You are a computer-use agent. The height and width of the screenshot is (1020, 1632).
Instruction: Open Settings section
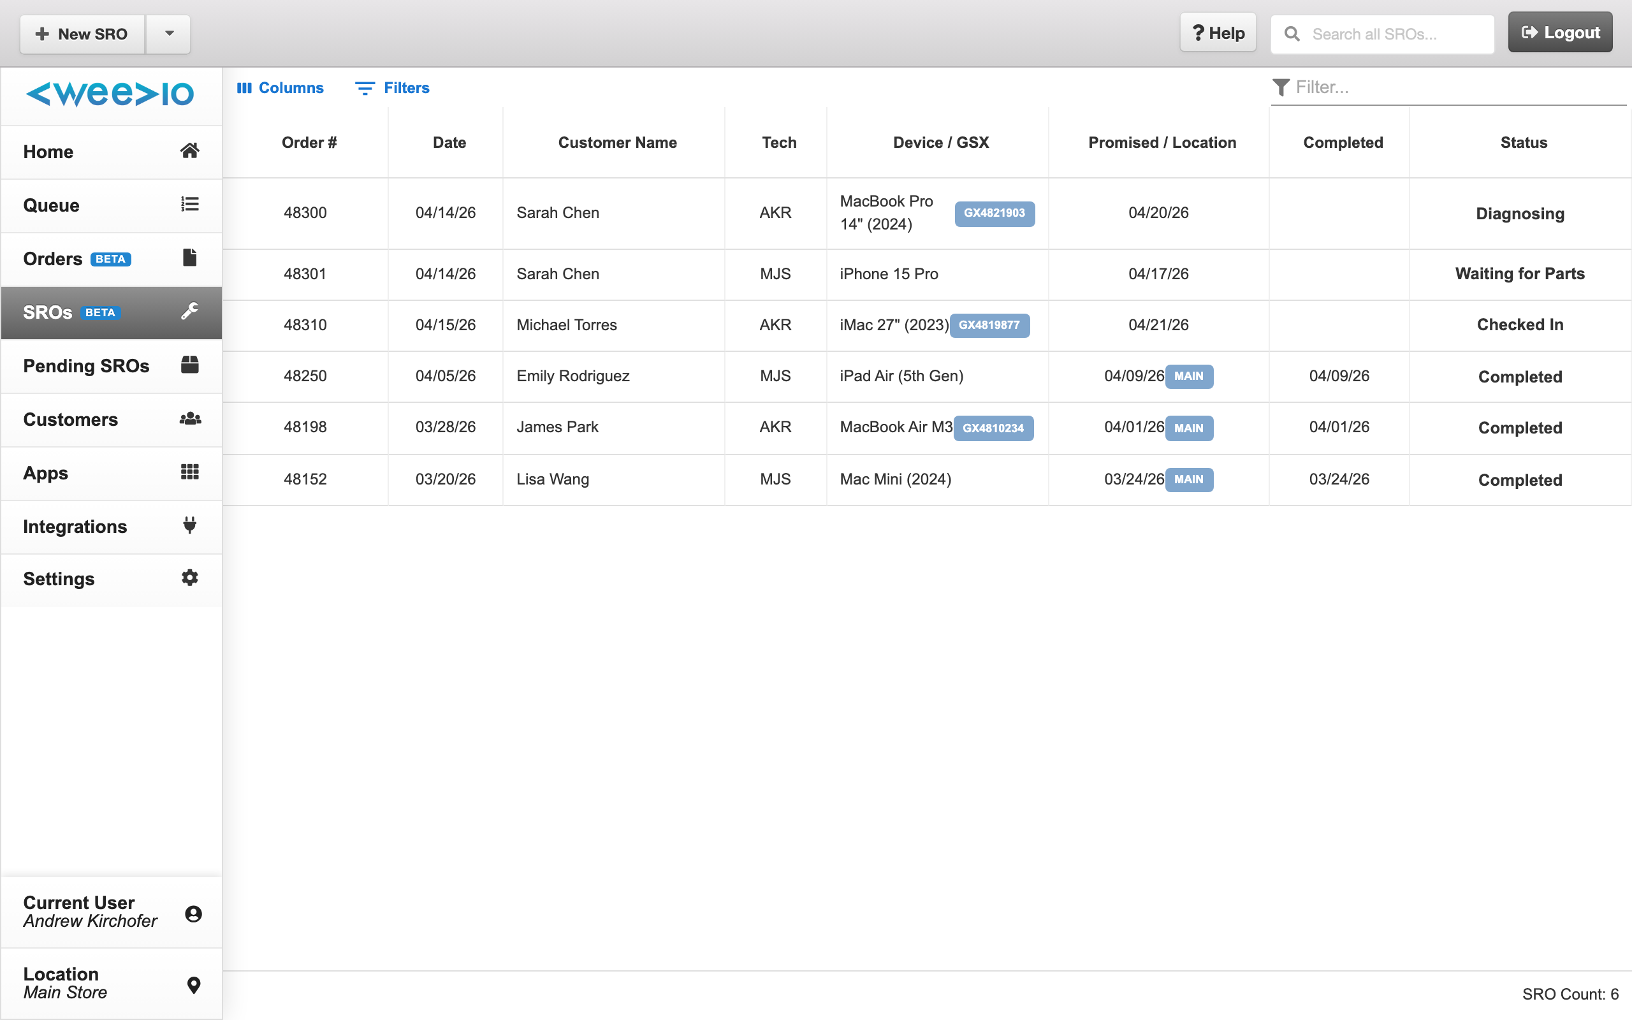pyautogui.click(x=112, y=579)
